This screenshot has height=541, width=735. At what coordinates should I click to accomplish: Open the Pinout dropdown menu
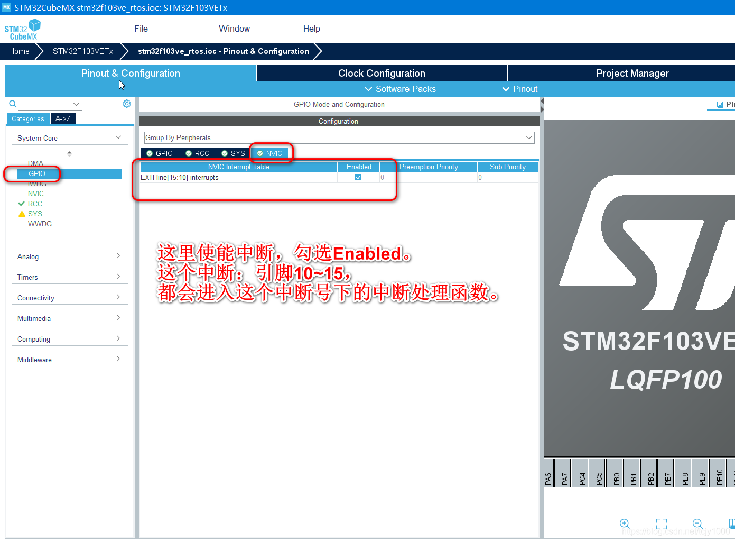(x=520, y=89)
